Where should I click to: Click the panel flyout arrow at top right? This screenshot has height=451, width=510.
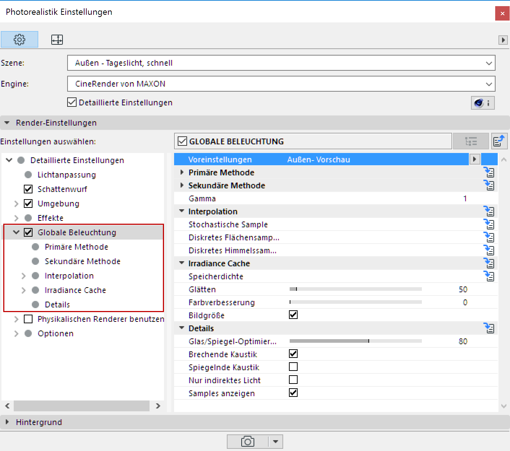(x=503, y=40)
